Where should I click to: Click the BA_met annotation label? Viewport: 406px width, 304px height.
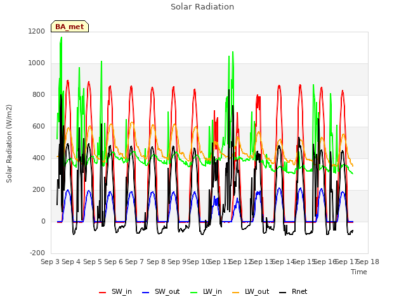coord(70,27)
